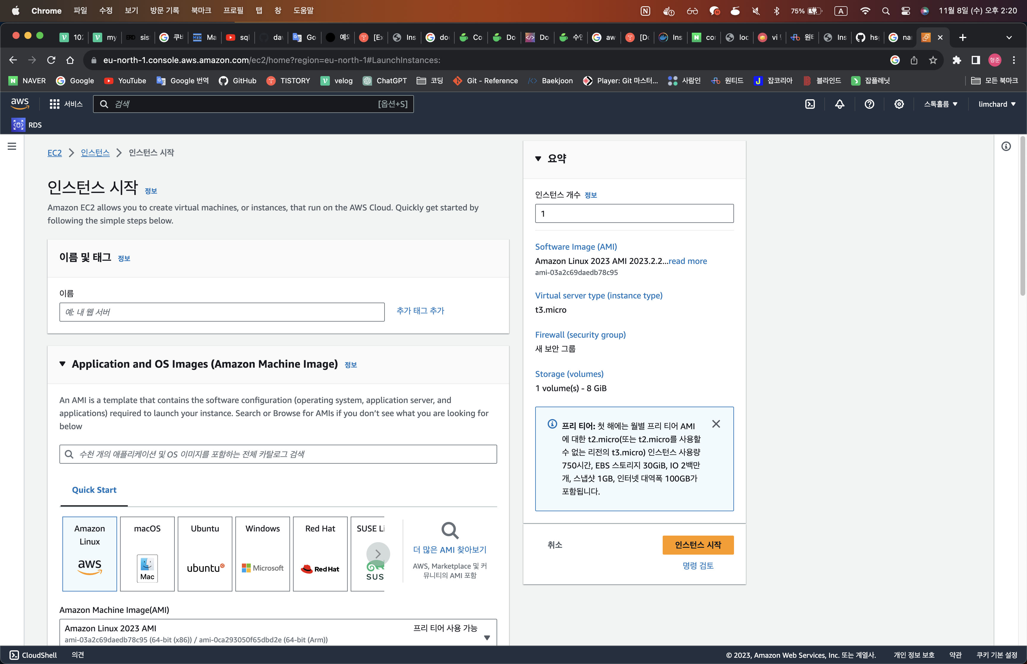The image size is (1027, 664).
Task: Open the info panel icon at right edge
Action: pos(1006,146)
